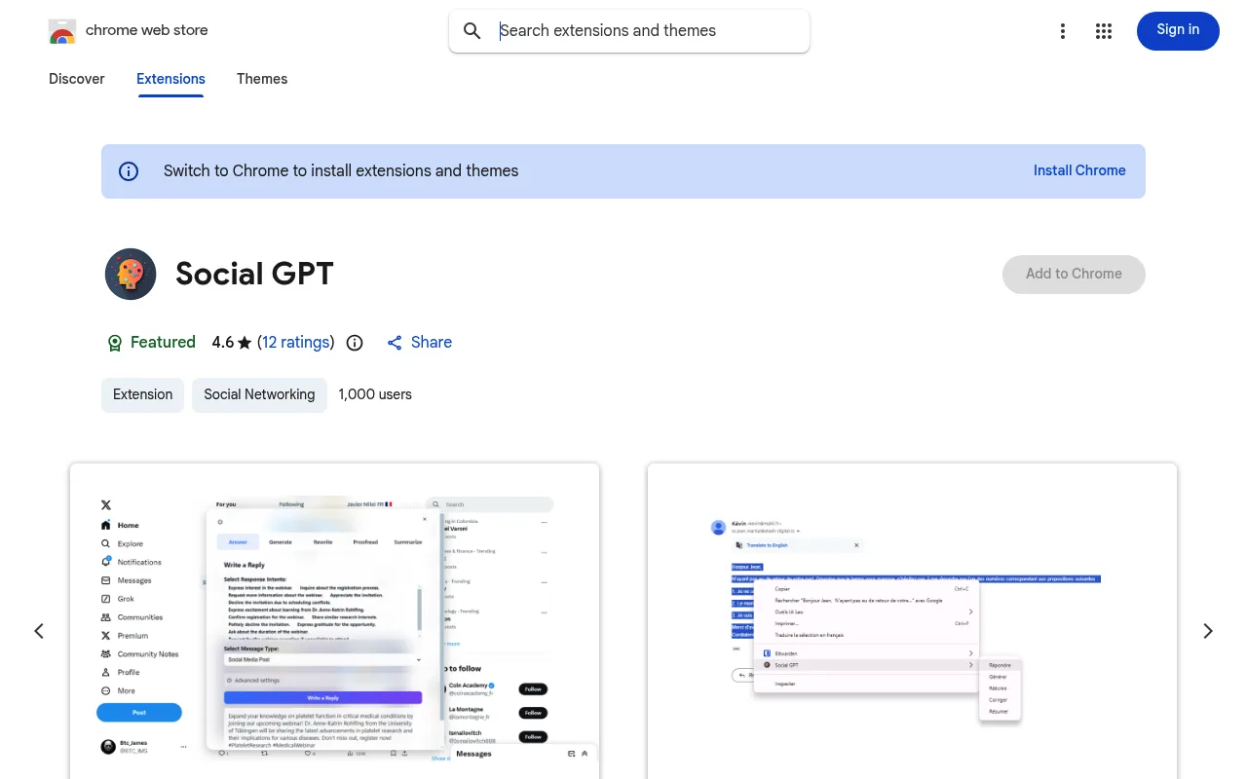Open the Themes tab
The image size is (1247, 779).
(262, 79)
